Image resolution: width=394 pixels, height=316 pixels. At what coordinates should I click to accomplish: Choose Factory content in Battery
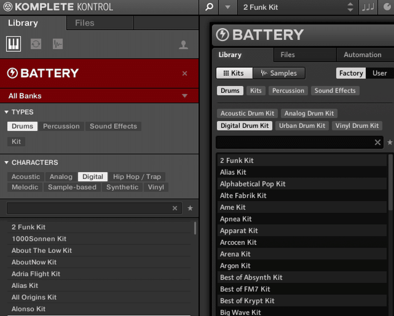pos(351,73)
